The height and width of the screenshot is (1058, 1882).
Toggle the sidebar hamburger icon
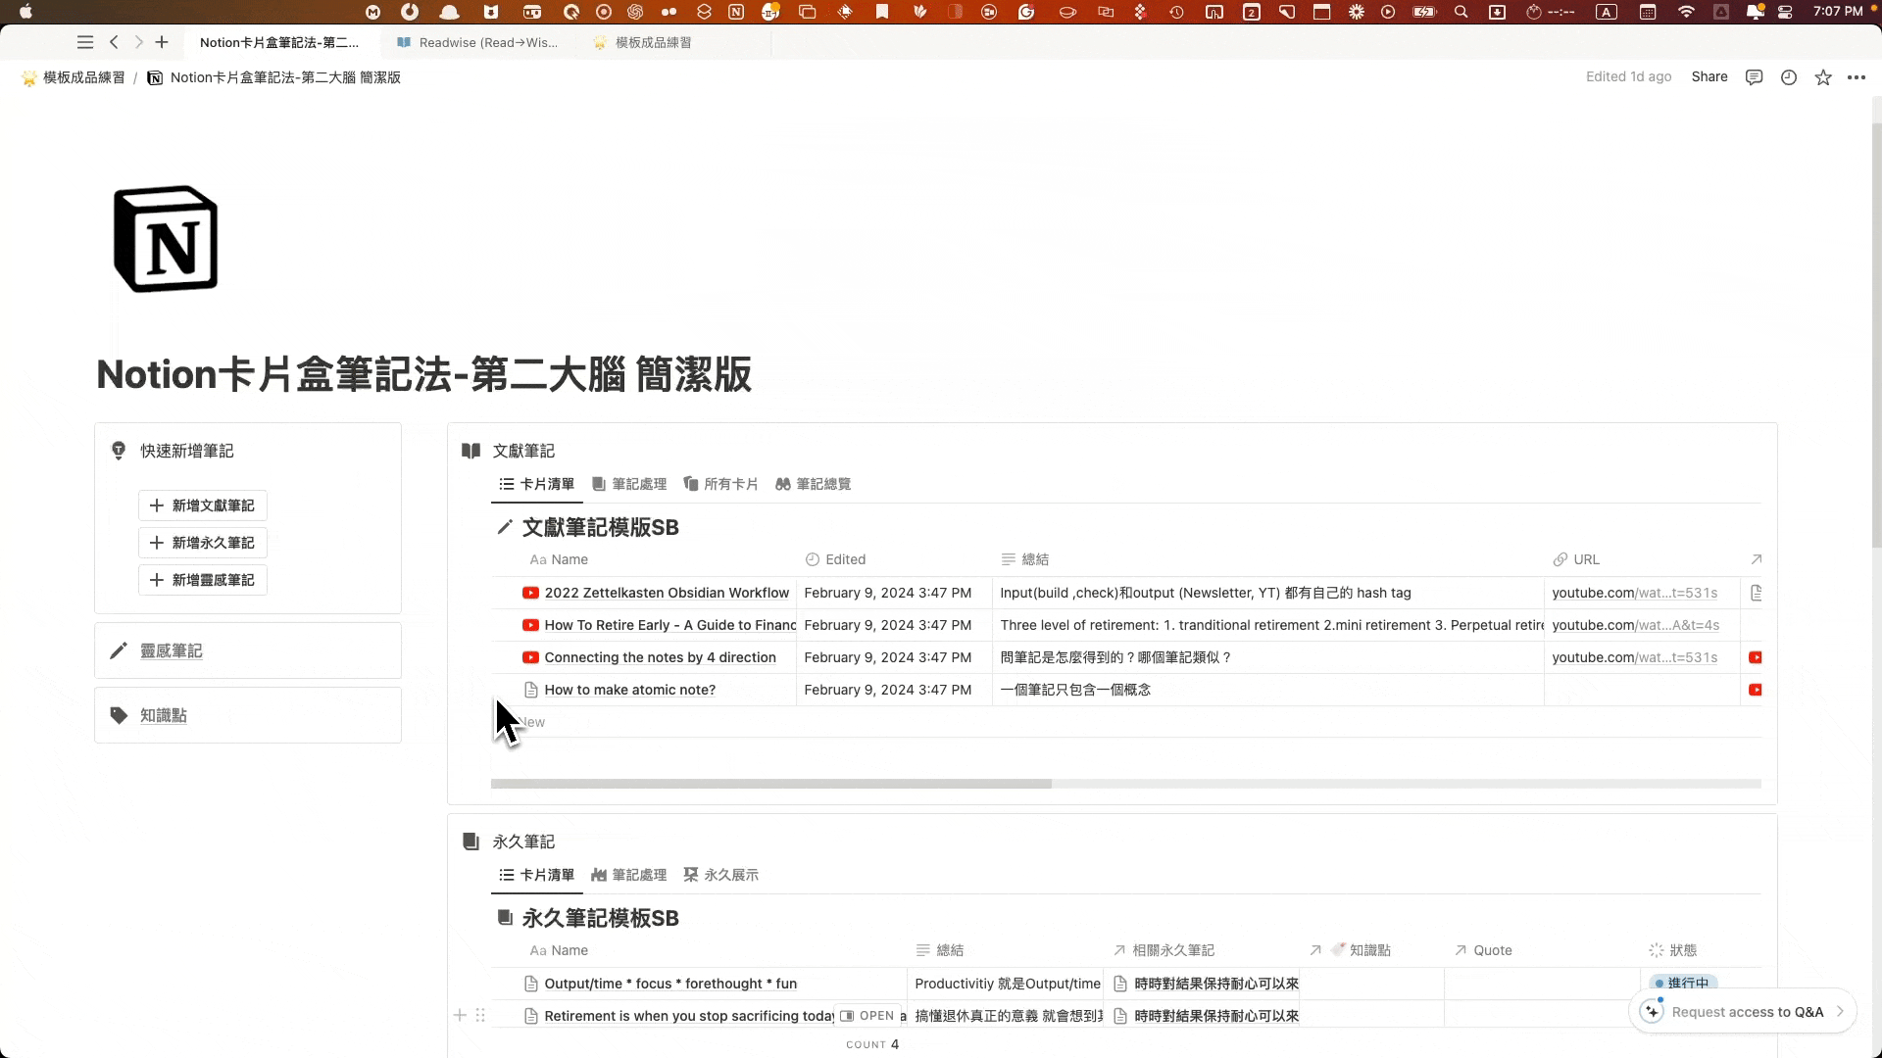point(85,42)
